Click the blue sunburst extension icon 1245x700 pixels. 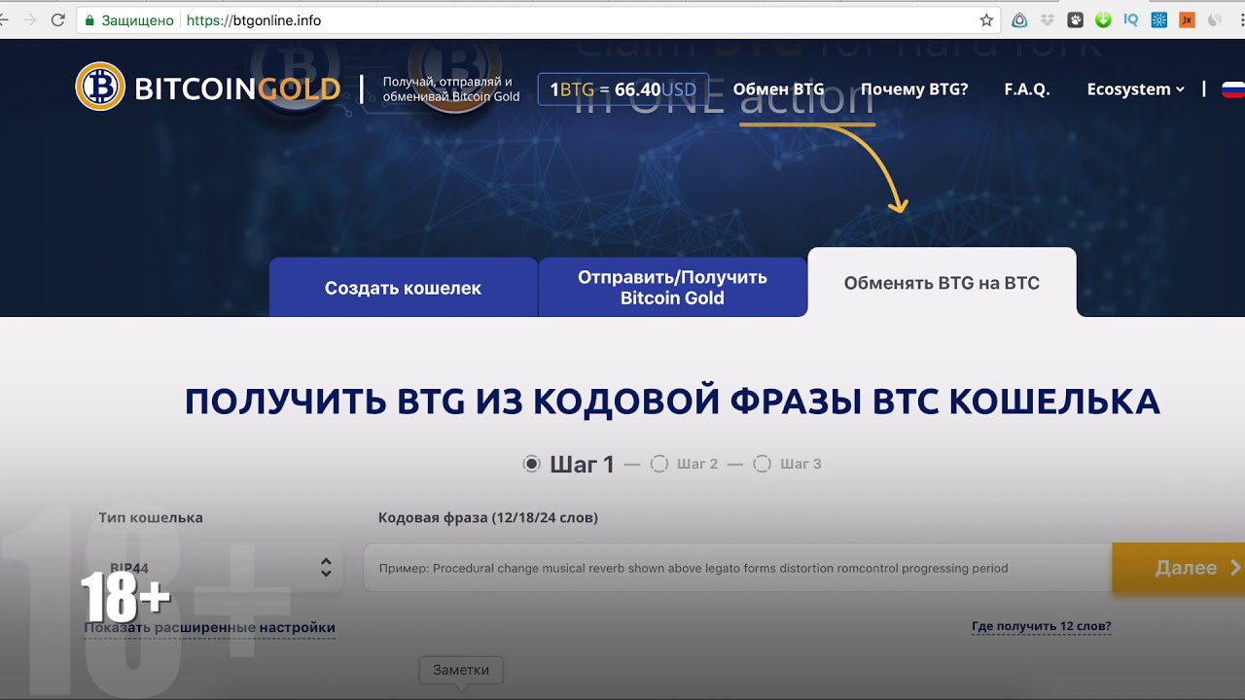[1158, 19]
